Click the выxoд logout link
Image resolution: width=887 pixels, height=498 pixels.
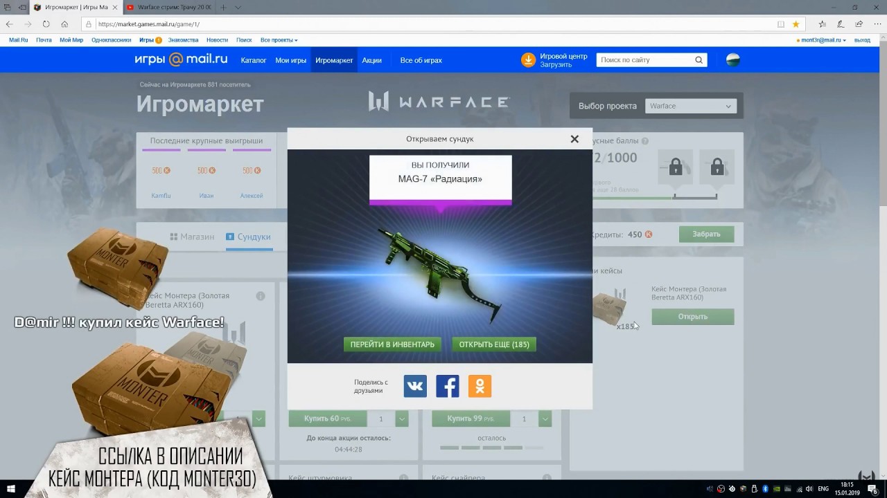tap(862, 40)
